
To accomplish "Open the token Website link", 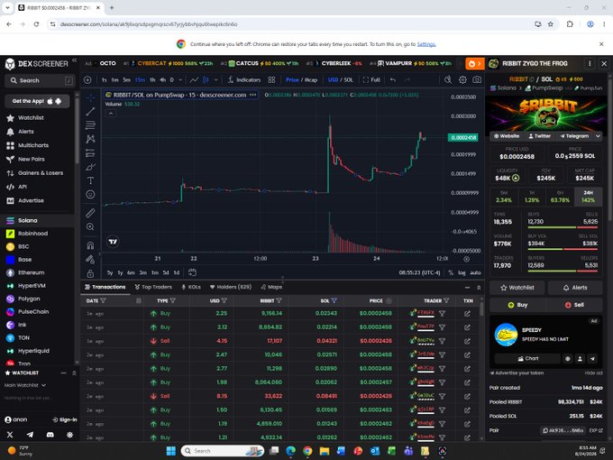I will tap(507, 136).
